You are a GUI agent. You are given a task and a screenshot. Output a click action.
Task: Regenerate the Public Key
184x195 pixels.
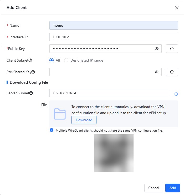click(x=172, y=49)
